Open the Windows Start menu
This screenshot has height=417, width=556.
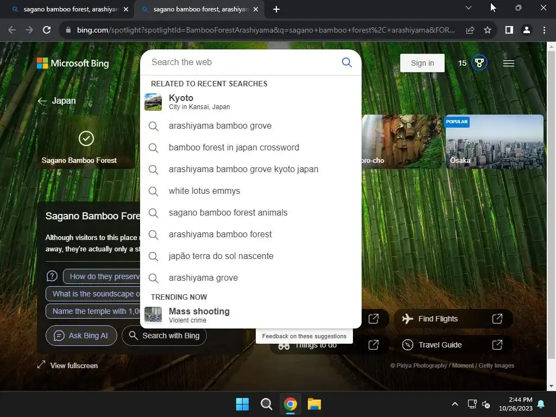(243, 404)
